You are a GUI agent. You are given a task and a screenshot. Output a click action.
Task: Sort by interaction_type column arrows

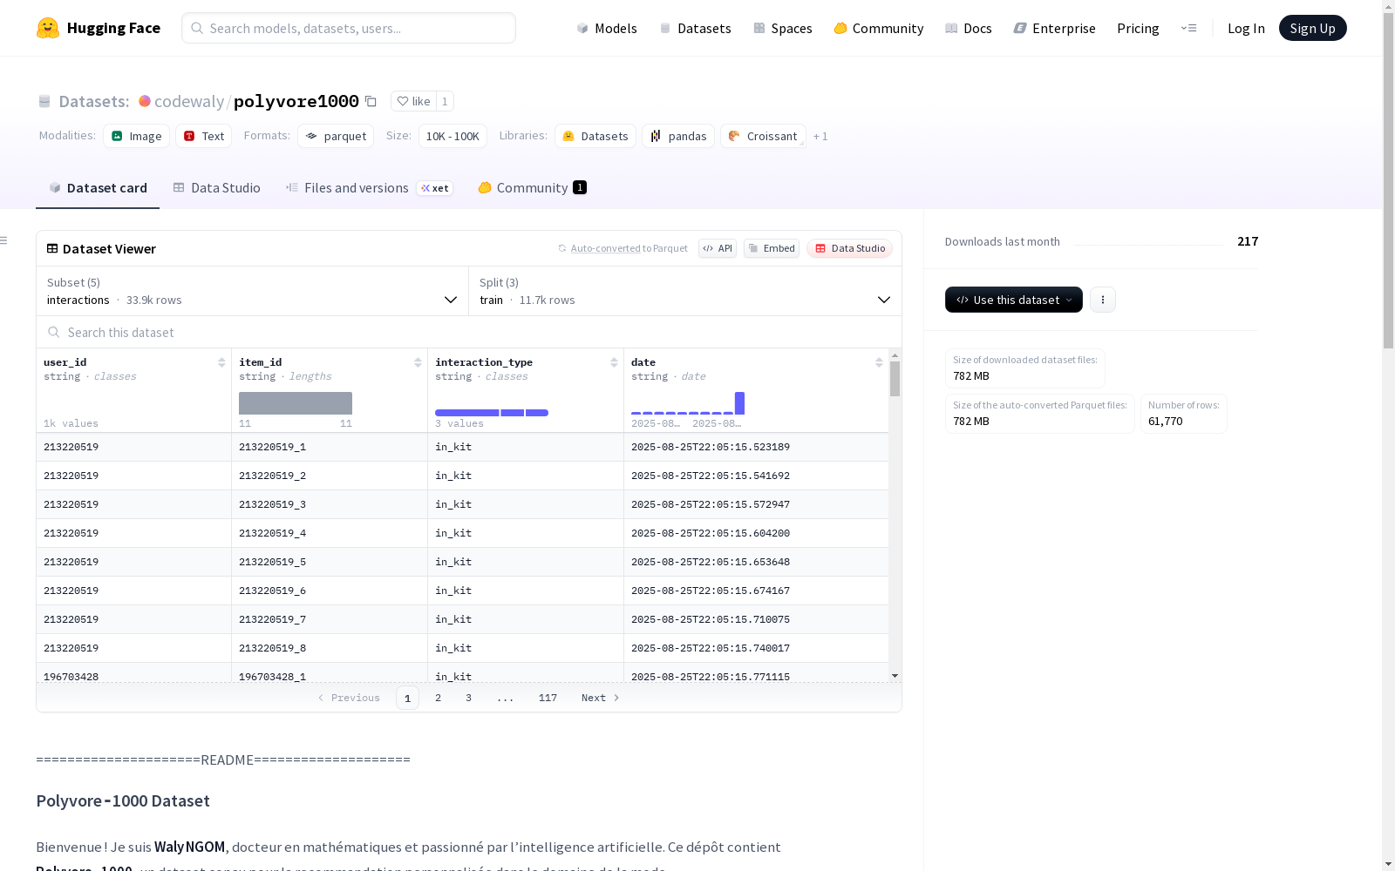[614, 362]
